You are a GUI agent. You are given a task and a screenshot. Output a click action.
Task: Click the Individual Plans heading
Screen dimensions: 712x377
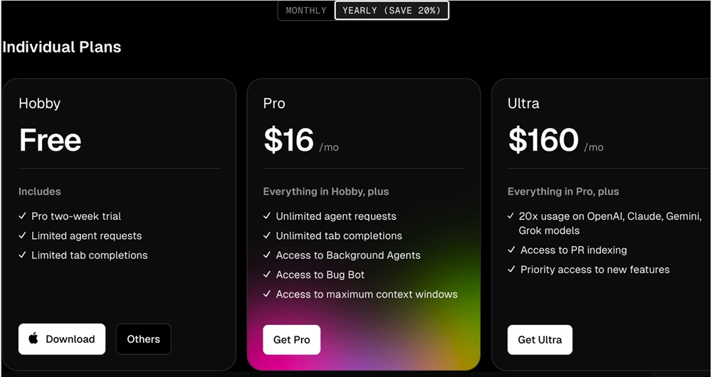click(62, 47)
